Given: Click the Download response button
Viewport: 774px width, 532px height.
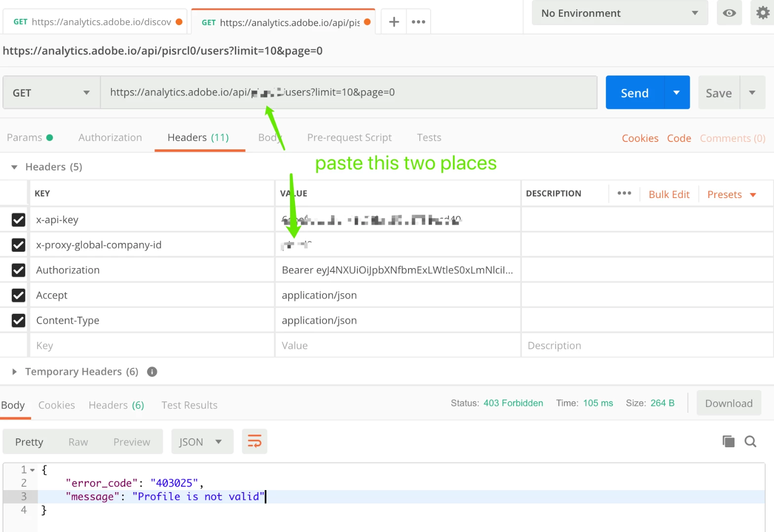Looking at the screenshot, I should [x=729, y=403].
